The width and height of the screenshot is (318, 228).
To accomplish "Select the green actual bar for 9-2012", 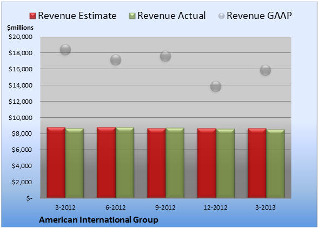I will pos(175,163).
